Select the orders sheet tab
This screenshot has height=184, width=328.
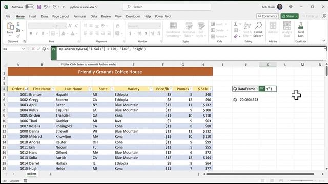(x=32, y=174)
